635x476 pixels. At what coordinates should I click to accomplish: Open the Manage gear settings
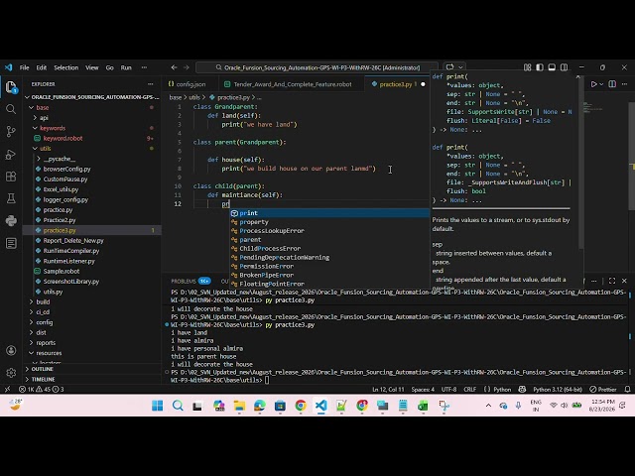click(x=11, y=372)
